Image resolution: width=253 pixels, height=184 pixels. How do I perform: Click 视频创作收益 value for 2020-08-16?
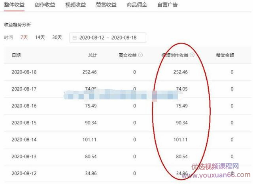pos(182,106)
